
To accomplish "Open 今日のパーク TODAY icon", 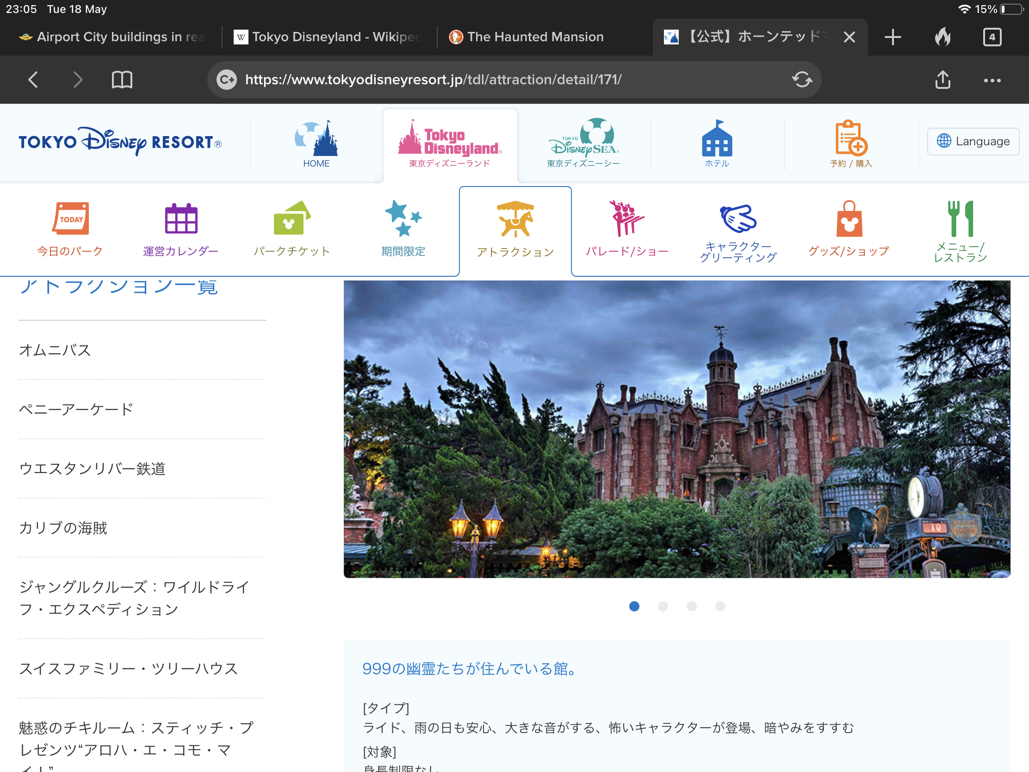I will tap(70, 230).
